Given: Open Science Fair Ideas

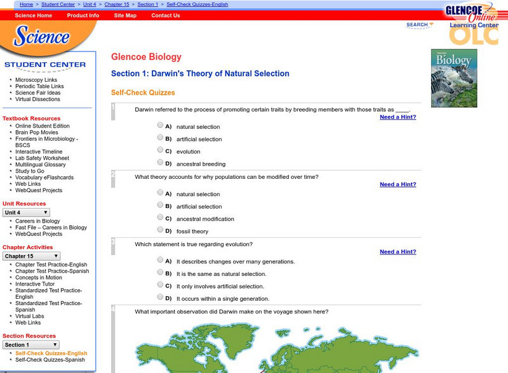Looking at the screenshot, I should tap(38, 93).
